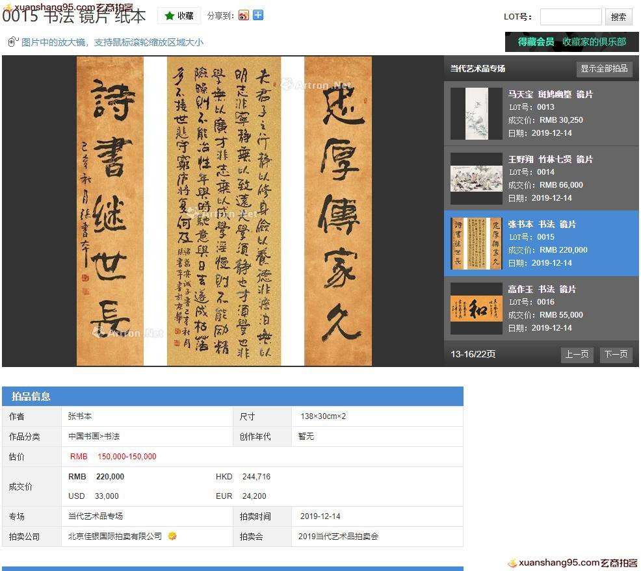Open the 马天宝 斑鸠幽篁 镜片 title link
Viewport: 641px width, 571px height.
[550, 94]
